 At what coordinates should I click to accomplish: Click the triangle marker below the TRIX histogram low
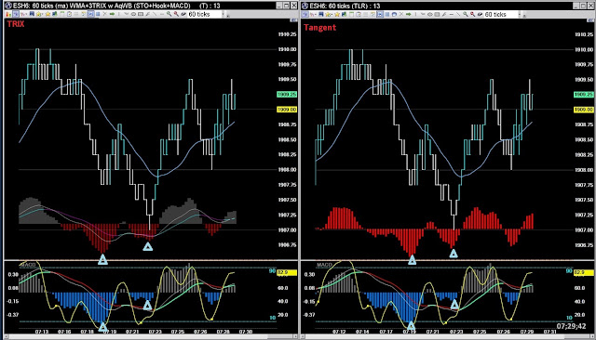coord(102,259)
